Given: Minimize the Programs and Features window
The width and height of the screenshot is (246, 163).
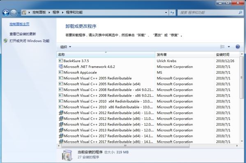Looking at the screenshot, I should click(x=220, y=2).
